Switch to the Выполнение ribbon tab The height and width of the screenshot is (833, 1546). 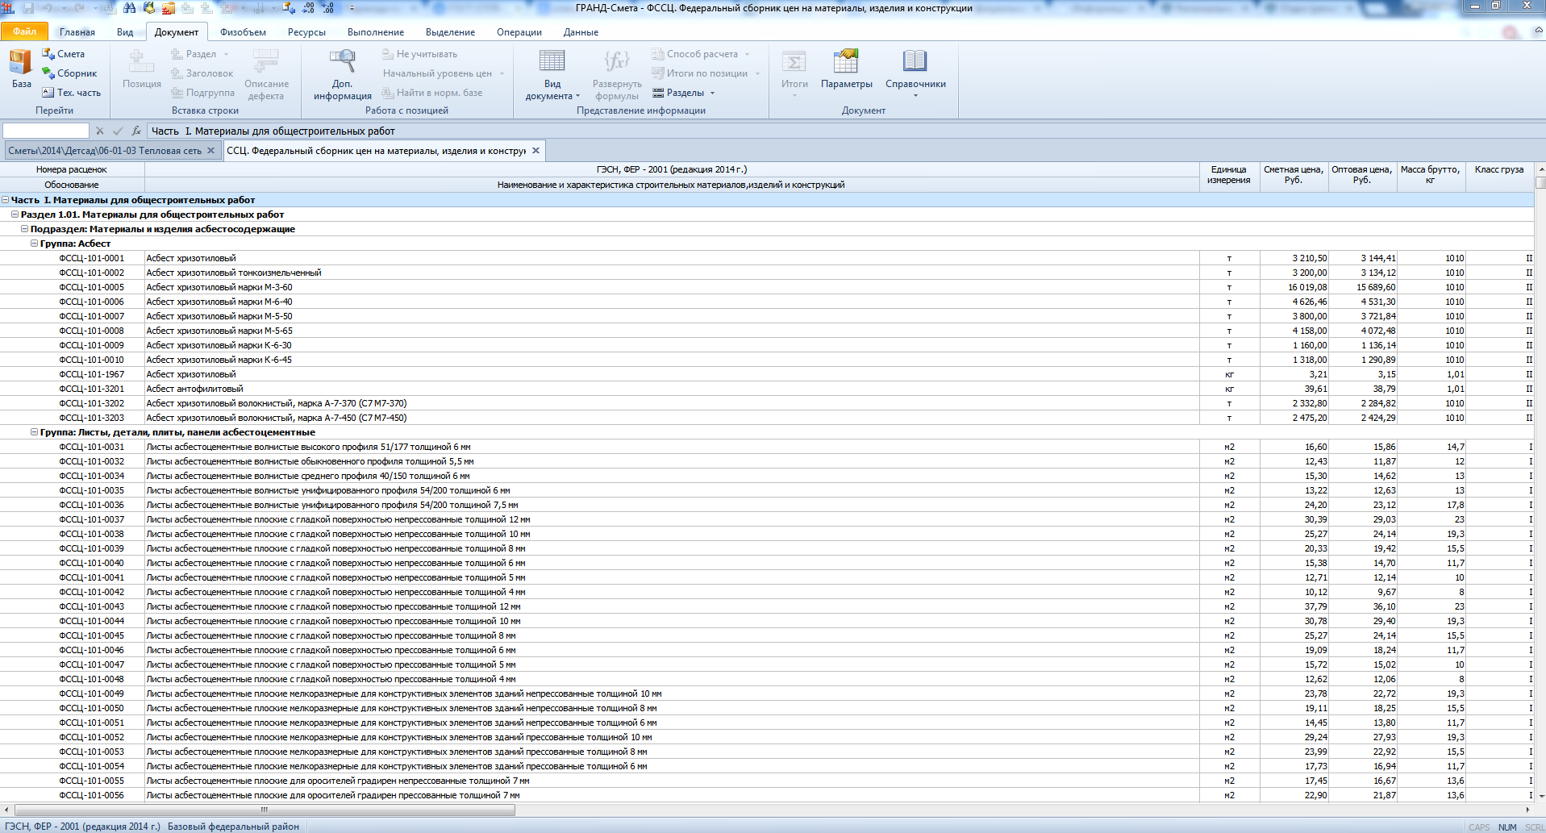click(376, 32)
